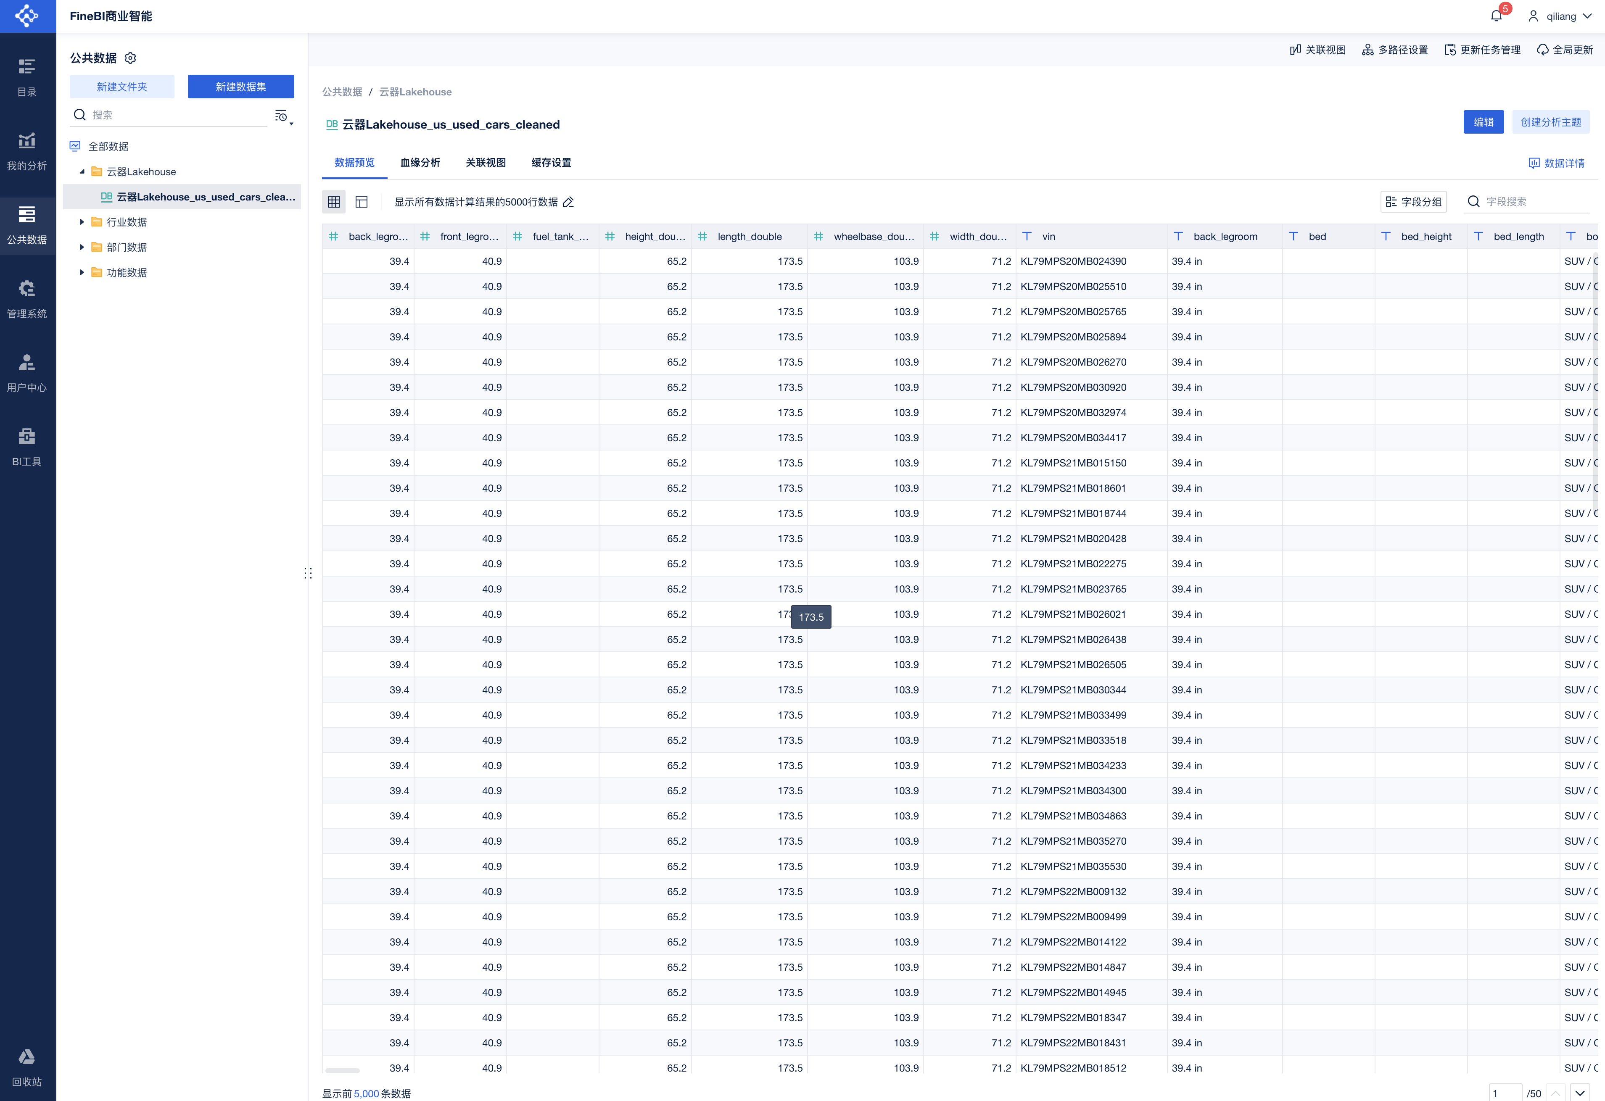The image size is (1605, 1101).
Task: Expand the 行业数据 folder
Action: point(82,222)
